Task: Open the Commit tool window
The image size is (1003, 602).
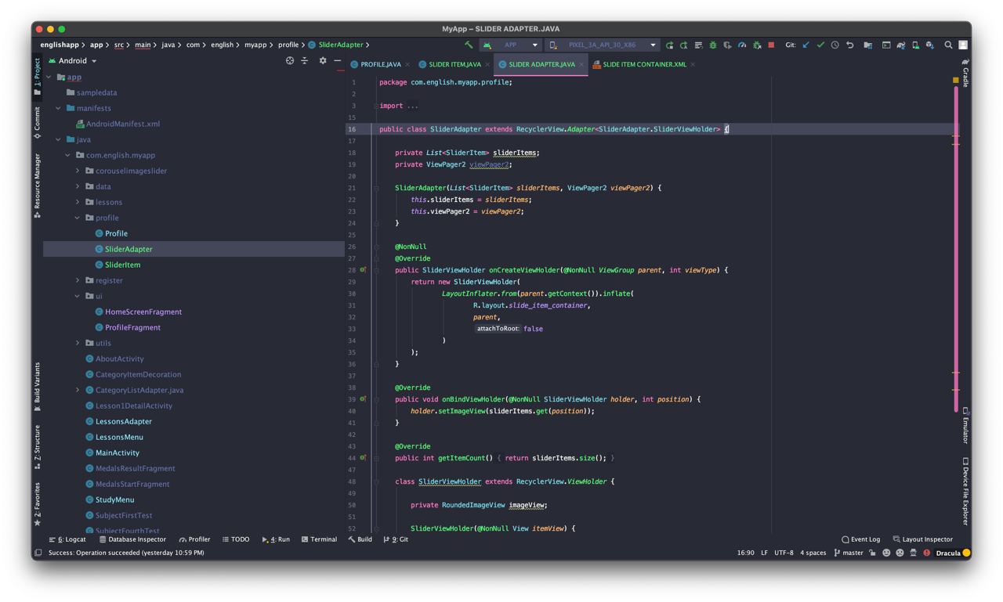Action: 37,123
